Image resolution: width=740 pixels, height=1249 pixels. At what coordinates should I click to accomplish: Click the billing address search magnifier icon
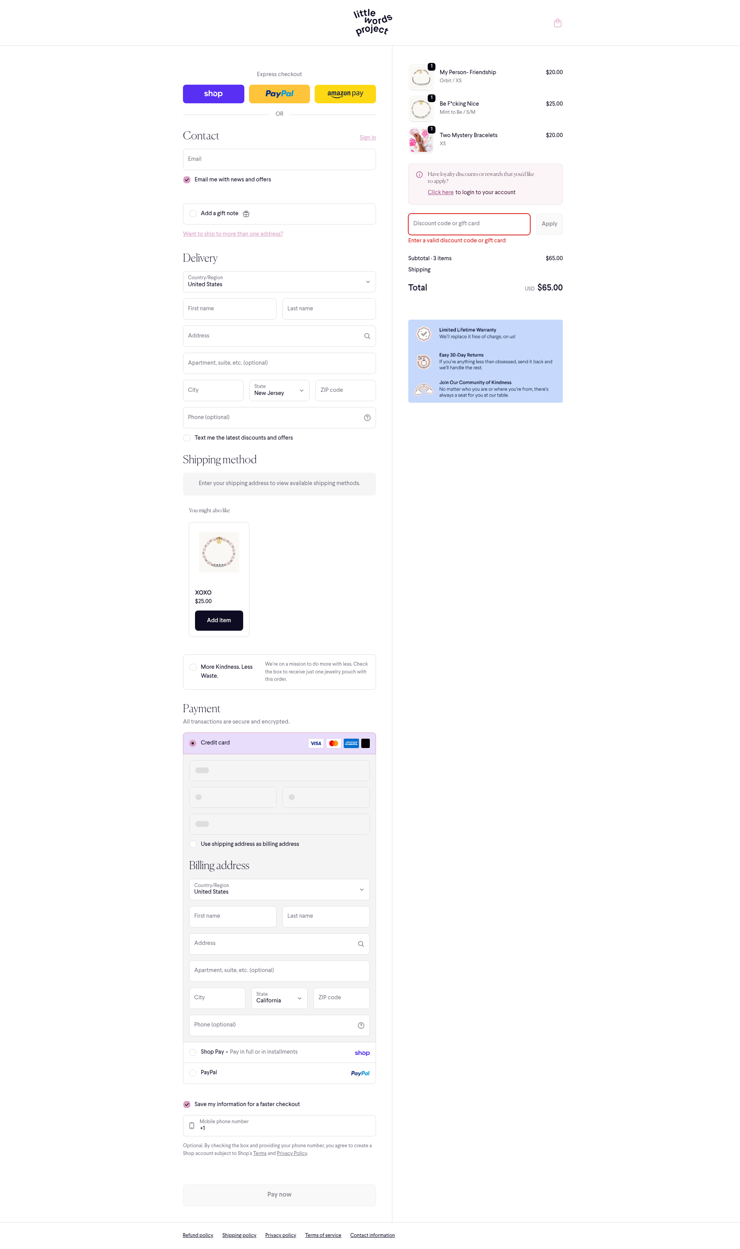(360, 944)
